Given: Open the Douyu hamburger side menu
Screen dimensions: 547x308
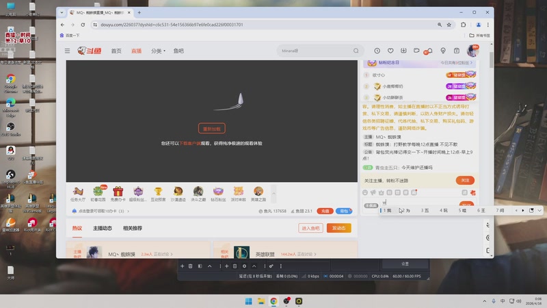Looking at the screenshot, I should pyautogui.click(x=67, y=51).
